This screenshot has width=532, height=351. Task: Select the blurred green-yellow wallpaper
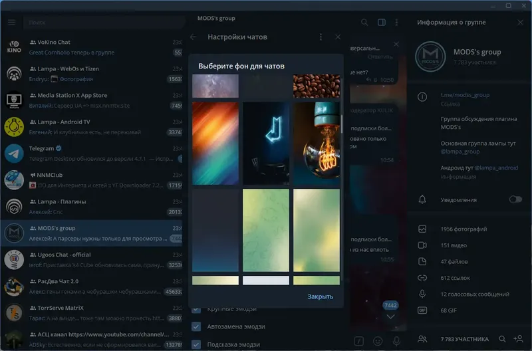coord(317,230)
